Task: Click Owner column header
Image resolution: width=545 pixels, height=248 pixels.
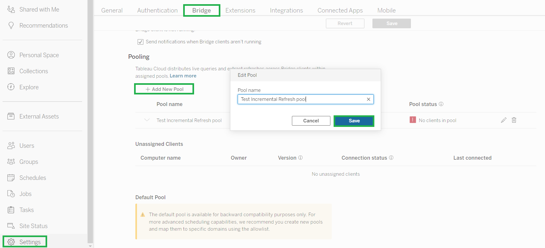Action: [x=239, y=158]
